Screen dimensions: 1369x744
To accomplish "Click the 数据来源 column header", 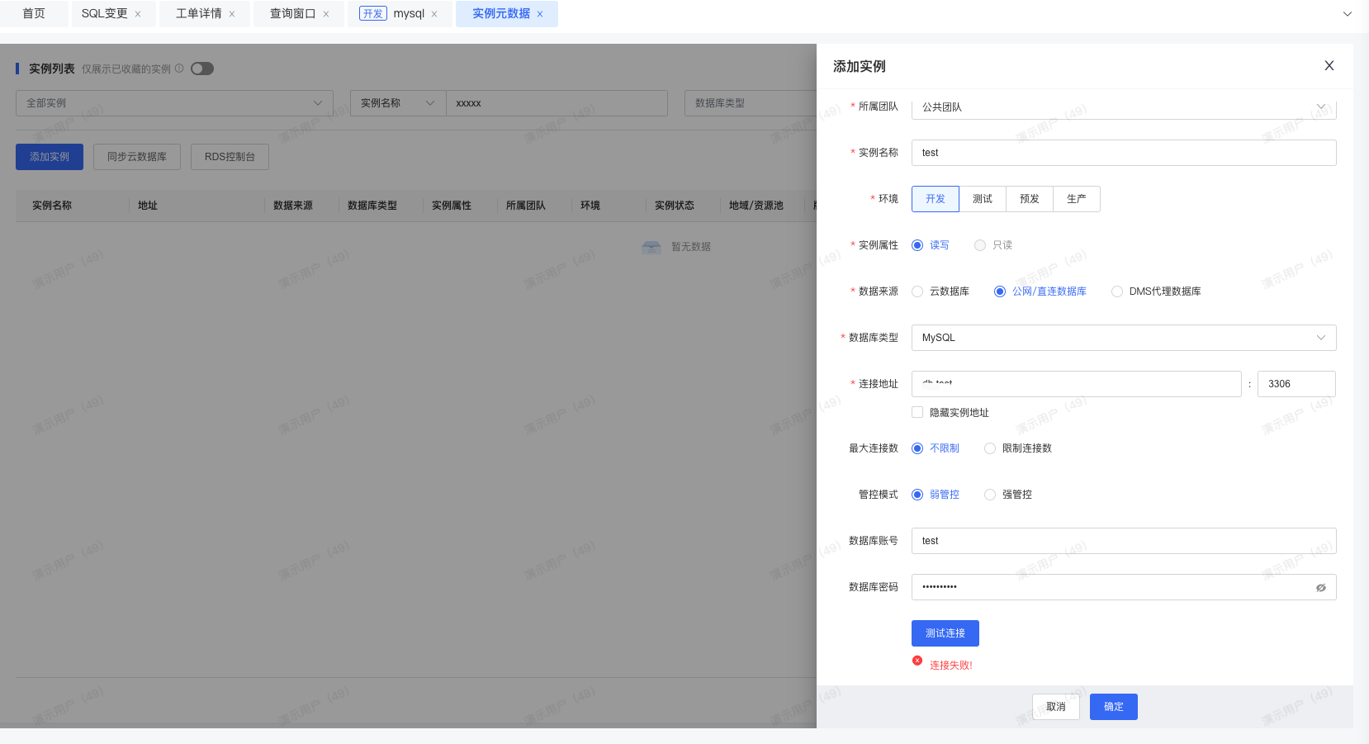I will tap(293, 206).
